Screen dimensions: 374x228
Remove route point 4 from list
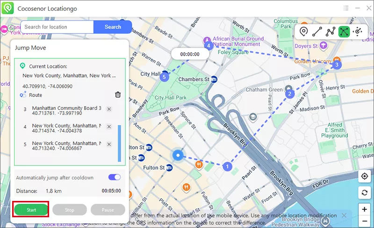[109, 127]
